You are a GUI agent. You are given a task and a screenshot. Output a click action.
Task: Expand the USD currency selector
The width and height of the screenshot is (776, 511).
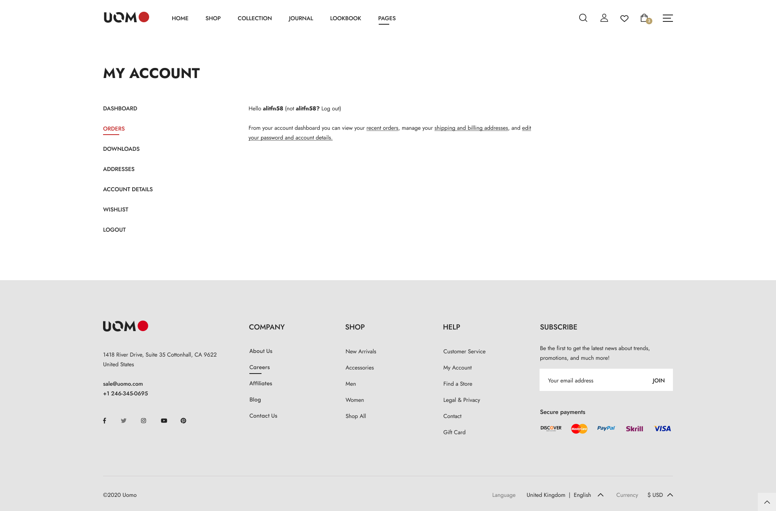coord(660,495)
